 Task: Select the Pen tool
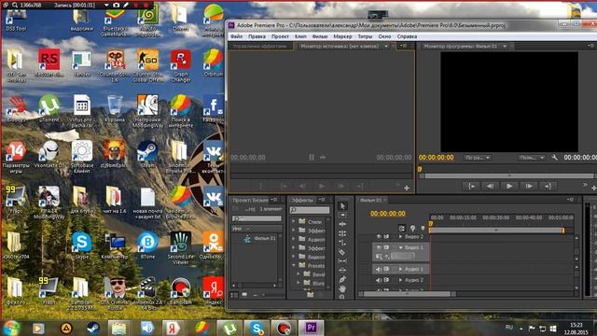(x=342, y=279)
